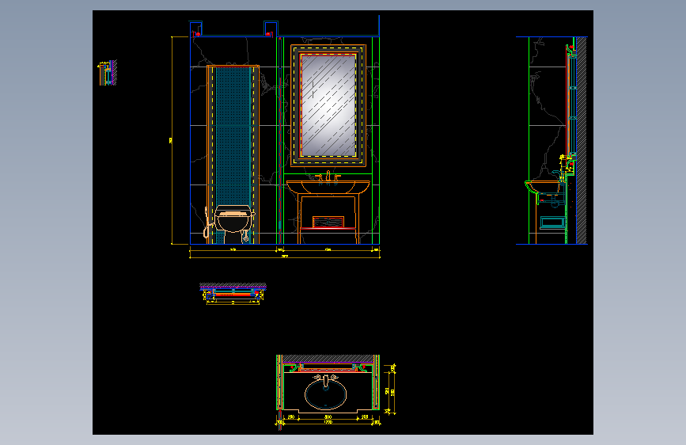Screen dimensions: 686x445
Task: Select the faucet above the elevation washbasin
Action: pos(328,176)
